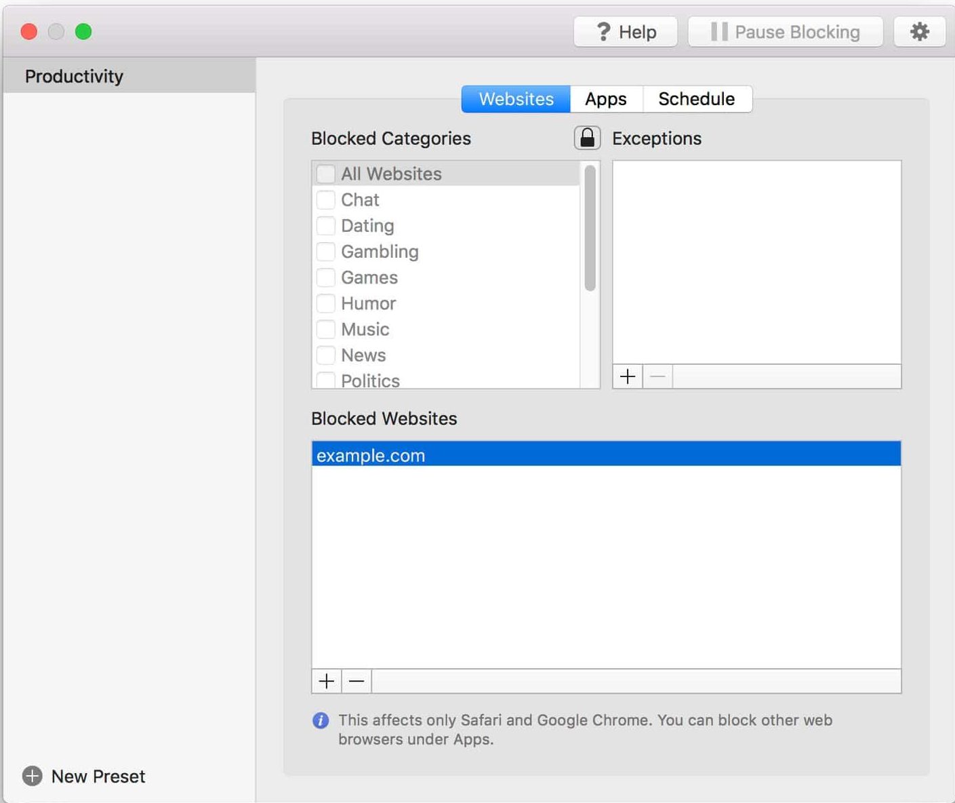Switch to the Apps tab
This screenshot has width=955, height=803.
[606, 99]
